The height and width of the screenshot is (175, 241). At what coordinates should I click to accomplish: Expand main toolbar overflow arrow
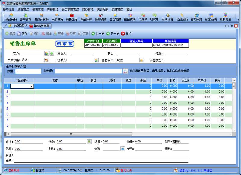pyautogui.click(x=233, y=17)
